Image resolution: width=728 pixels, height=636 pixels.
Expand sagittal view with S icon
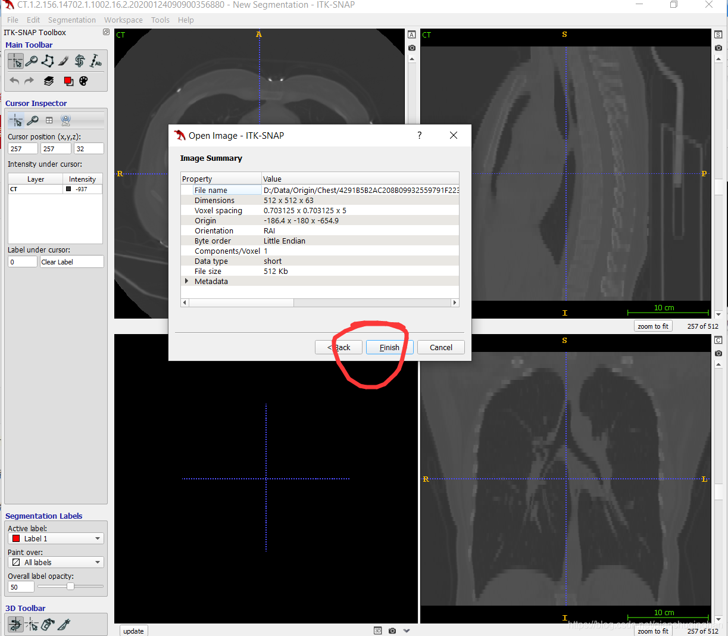pyautogui.click(x=718, y=35)
